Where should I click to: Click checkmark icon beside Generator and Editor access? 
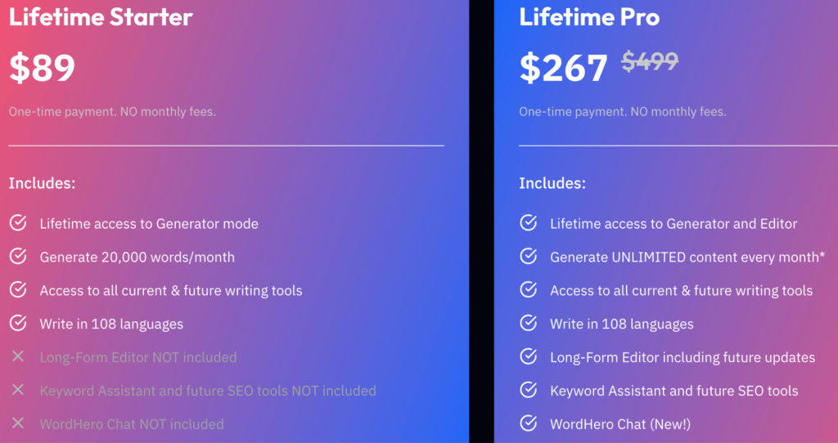[528, 223]
